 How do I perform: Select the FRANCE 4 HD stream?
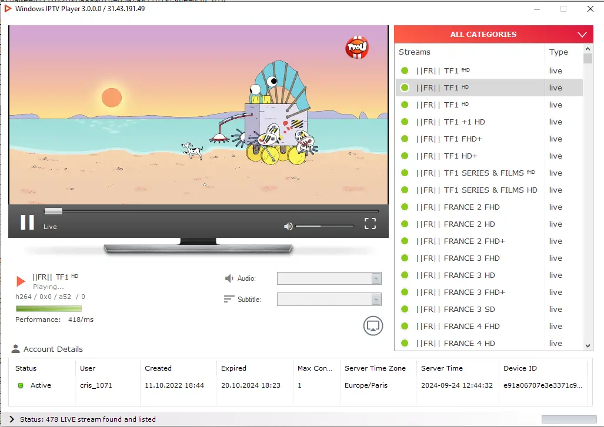coord(489,343)
